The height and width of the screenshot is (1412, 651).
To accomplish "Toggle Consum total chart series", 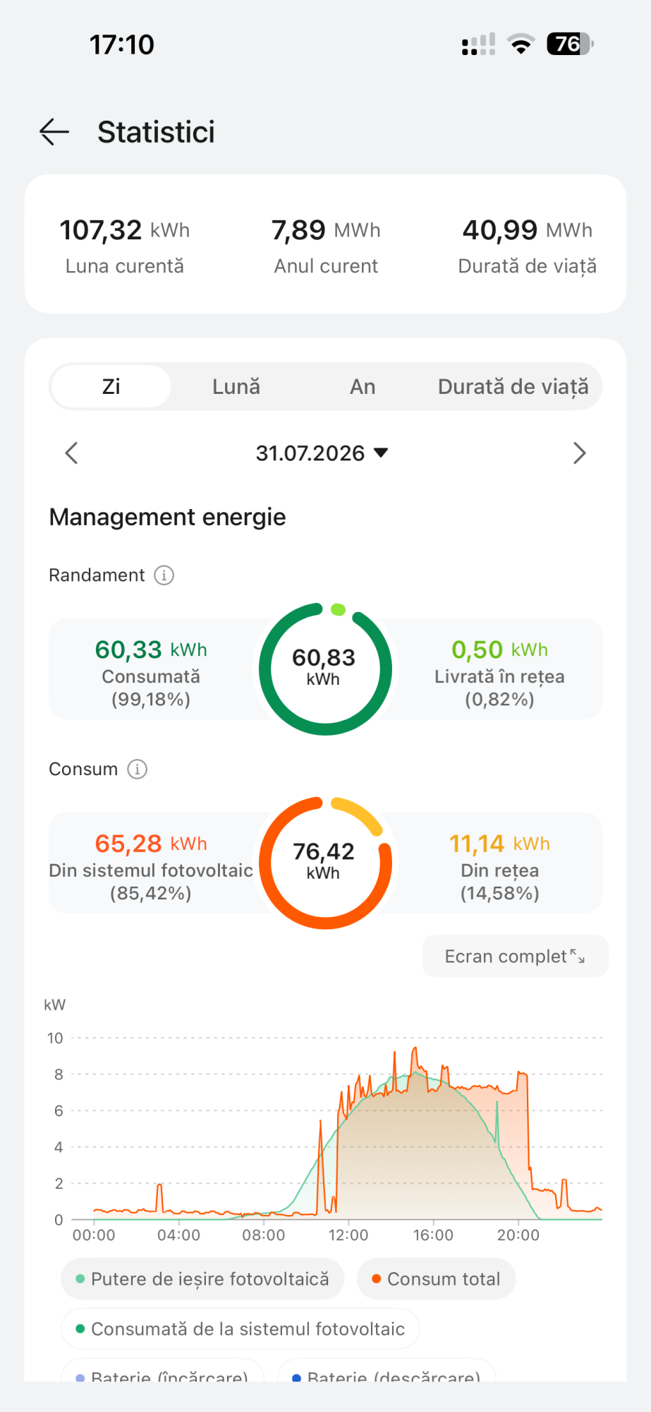I will coord(436,1279).
